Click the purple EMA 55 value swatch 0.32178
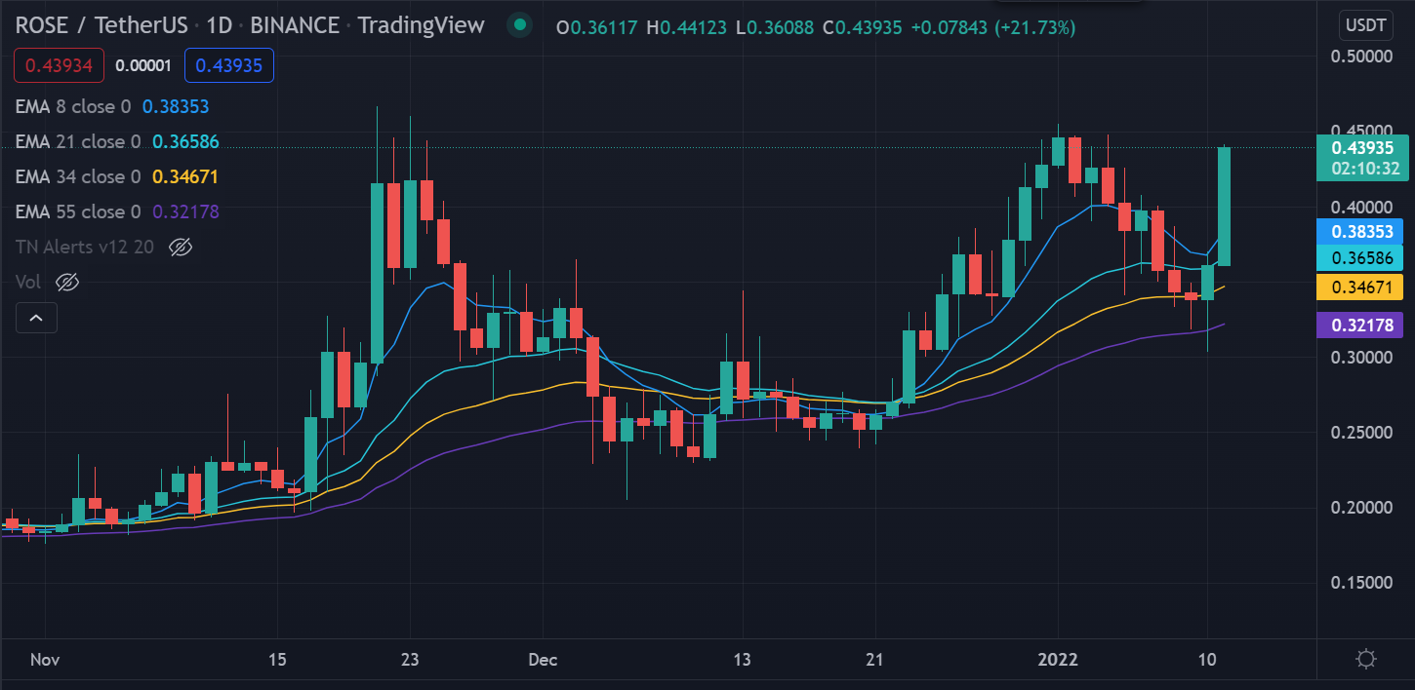The width and height of the screenshot is (1415, 690). [x=1362, y=325]
